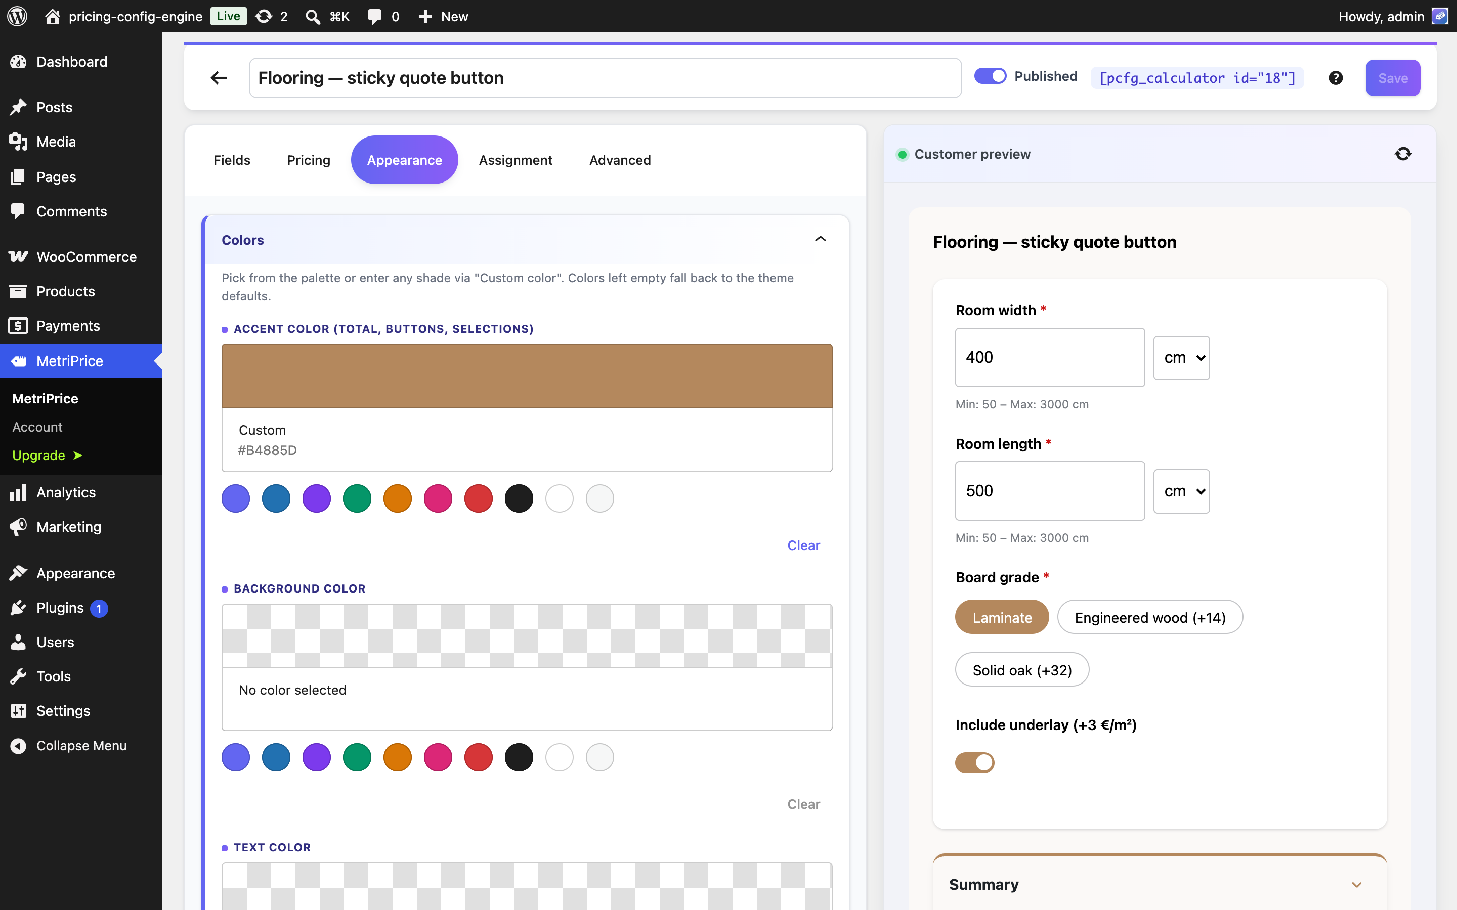Screen dimensions: 1457x910
Task: Click the Marketing megaphone icon
Action: coord(18,527)
